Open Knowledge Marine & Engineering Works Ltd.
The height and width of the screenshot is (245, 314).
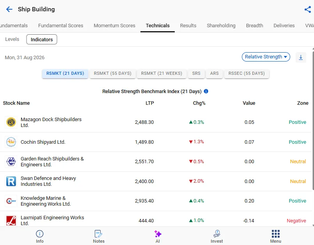(x=46, y=201)
